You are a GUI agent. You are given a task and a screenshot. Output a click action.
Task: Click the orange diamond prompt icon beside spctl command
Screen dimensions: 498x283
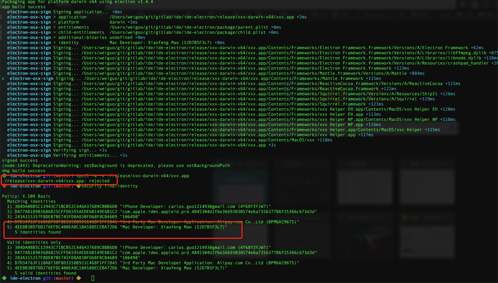pyautogui.click(x=4, y=176)
